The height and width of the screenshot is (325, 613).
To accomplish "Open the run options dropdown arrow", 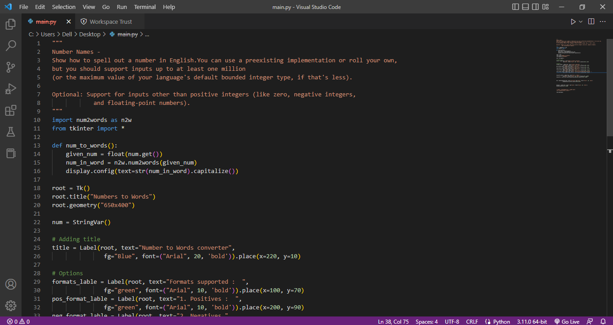I will [x=581, y=22].
